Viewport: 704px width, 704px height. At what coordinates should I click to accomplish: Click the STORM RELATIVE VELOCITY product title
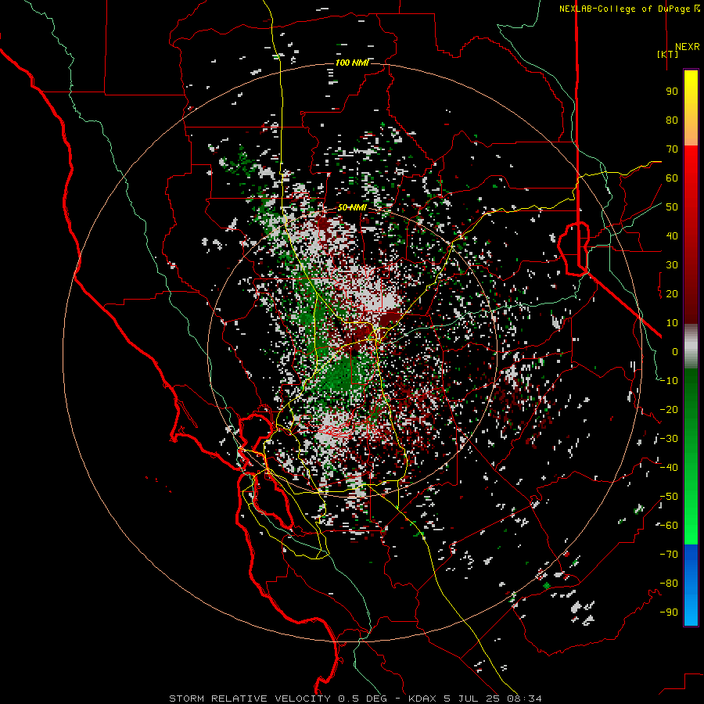pos(250,699)
